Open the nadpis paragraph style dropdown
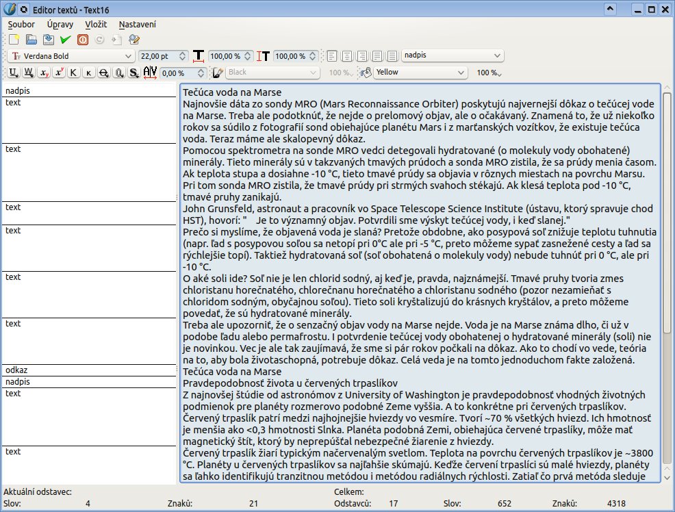 click(453, 55)
